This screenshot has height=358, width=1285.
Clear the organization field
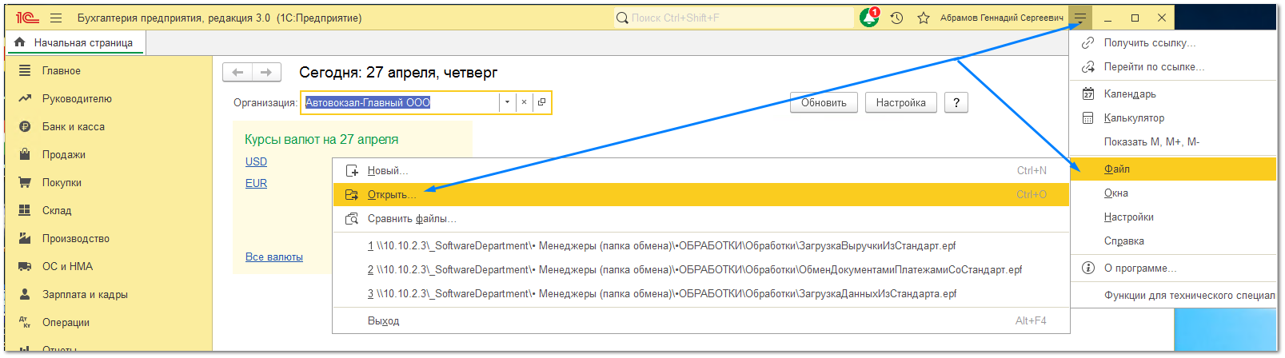524,102
